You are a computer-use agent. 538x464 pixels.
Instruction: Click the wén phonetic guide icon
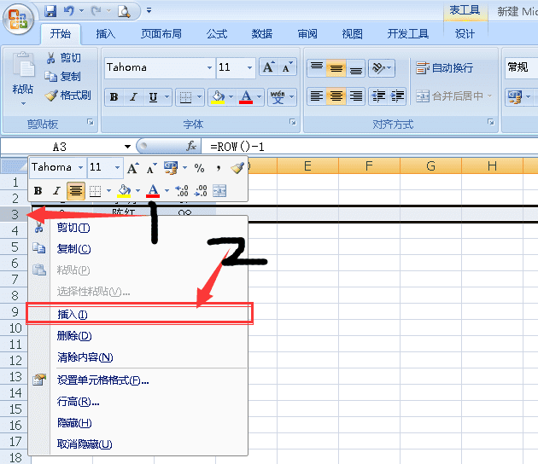point(278,97)
